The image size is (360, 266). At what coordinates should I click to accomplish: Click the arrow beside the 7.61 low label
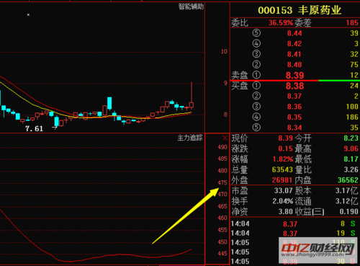click(x=55, y=128)
